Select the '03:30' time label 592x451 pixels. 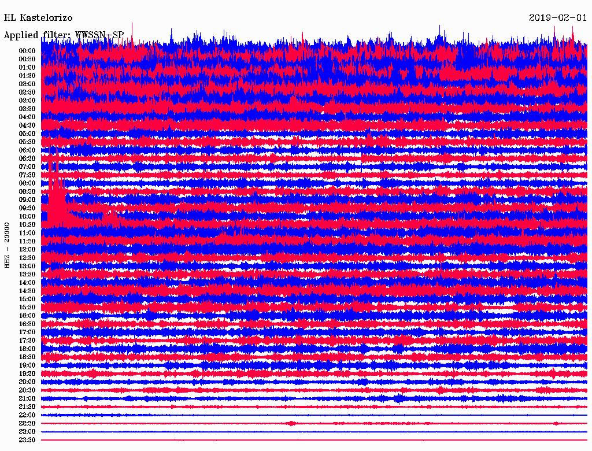pos(27,109)
